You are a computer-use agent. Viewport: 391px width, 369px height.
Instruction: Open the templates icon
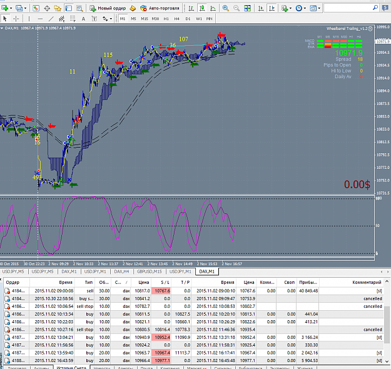(313, 8)
